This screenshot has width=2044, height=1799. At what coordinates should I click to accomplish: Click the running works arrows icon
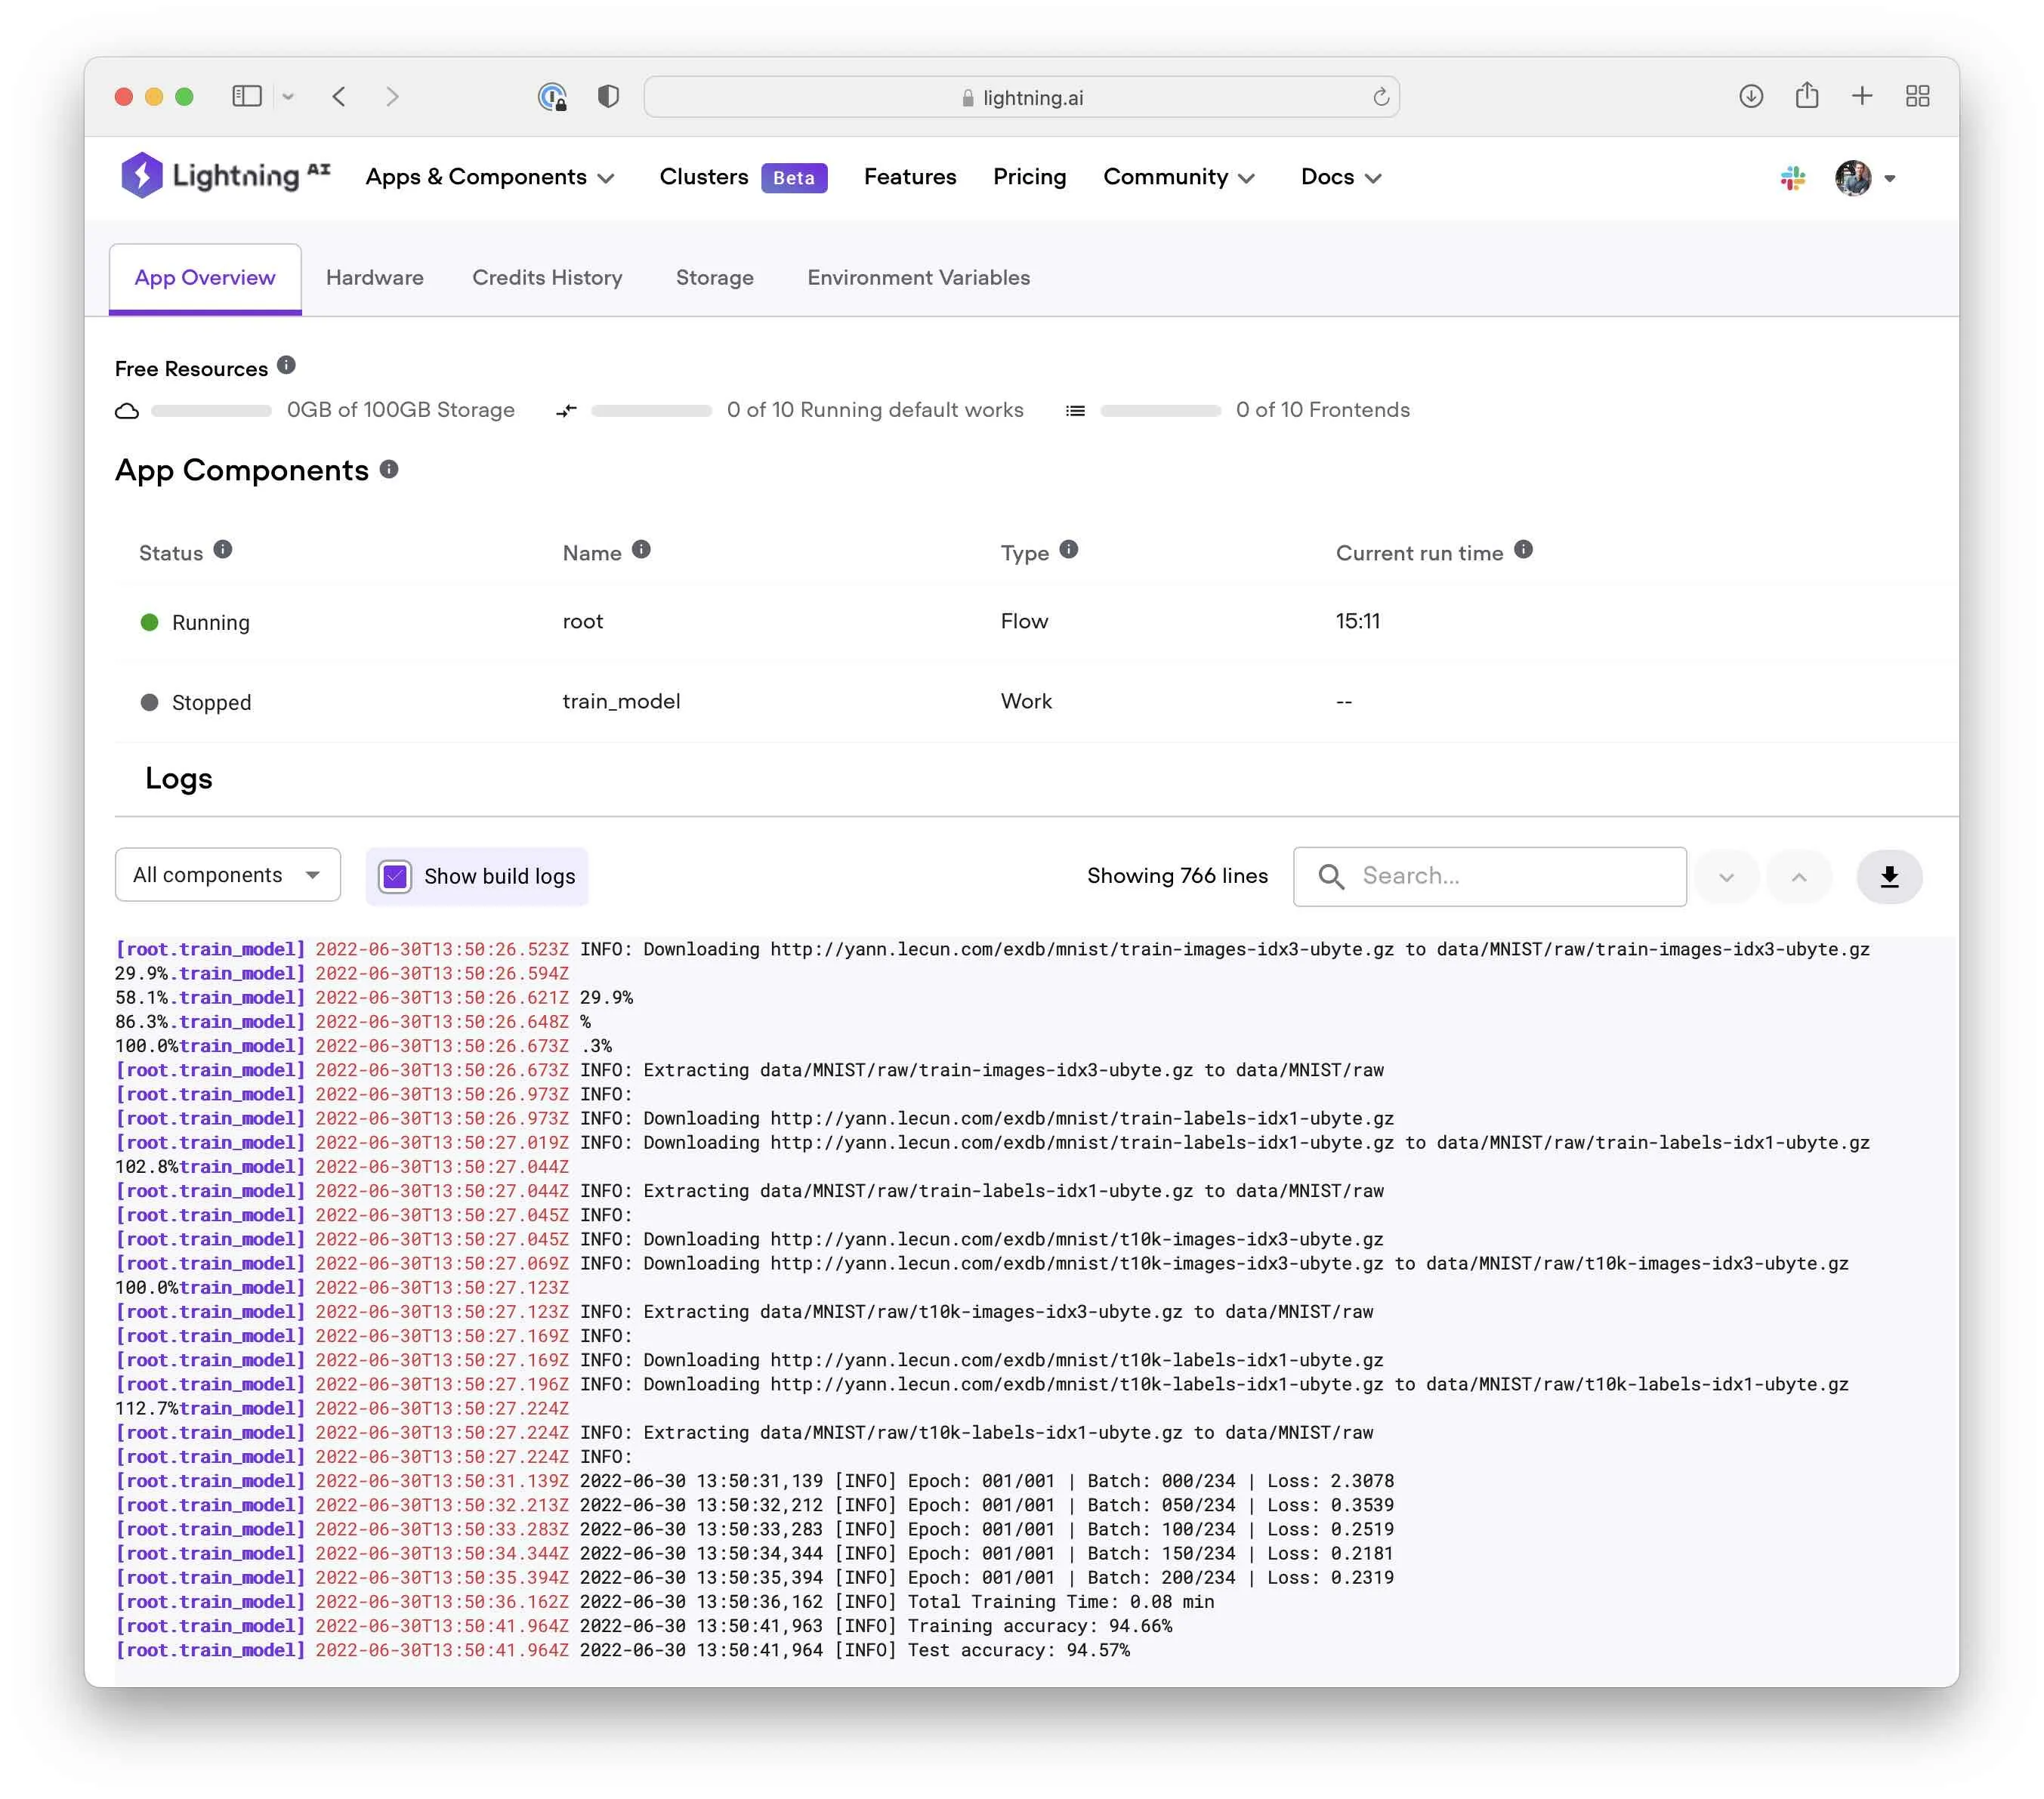[566, 411]
